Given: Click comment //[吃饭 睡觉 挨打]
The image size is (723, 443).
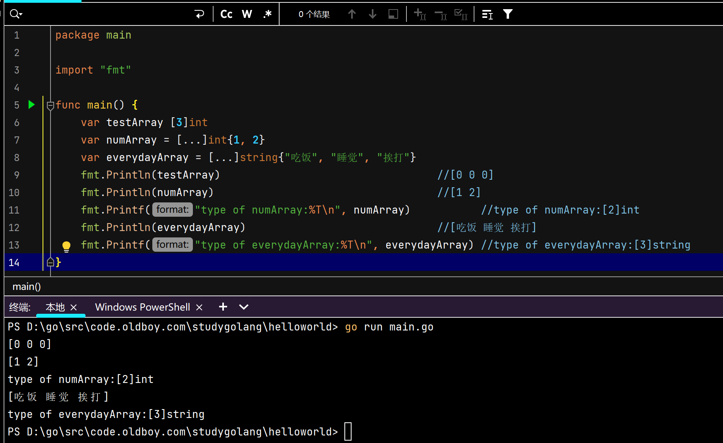Looking at the screenshot, I should tap(487, 227).
